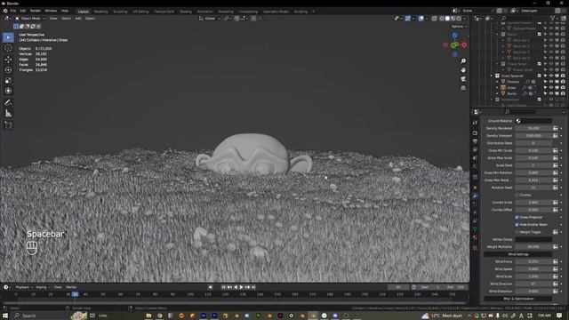This screenshot has width=569, height=320.
Task: Hide the Grass Spawner collection in viewport
Action: pos(551,76)
